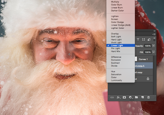Image resolution: width=164 pixels, height=115 pixels.
Task: Click the Background layer lock icon
Action: click(x=148, y=79)
